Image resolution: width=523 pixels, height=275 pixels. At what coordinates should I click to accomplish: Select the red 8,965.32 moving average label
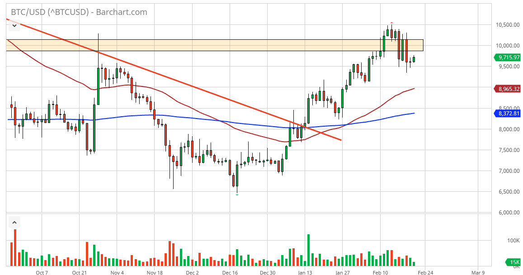507,89
